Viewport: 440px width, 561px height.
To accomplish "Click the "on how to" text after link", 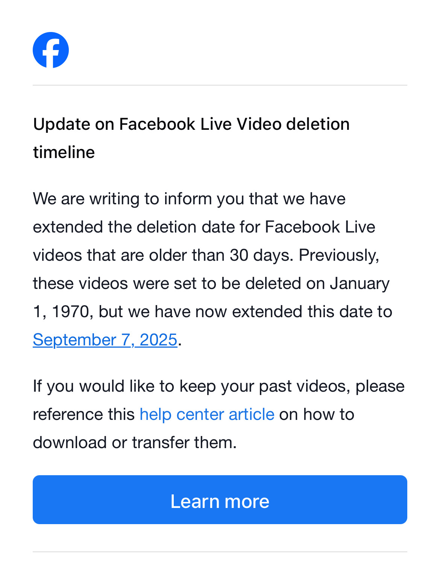I will 317,414.
